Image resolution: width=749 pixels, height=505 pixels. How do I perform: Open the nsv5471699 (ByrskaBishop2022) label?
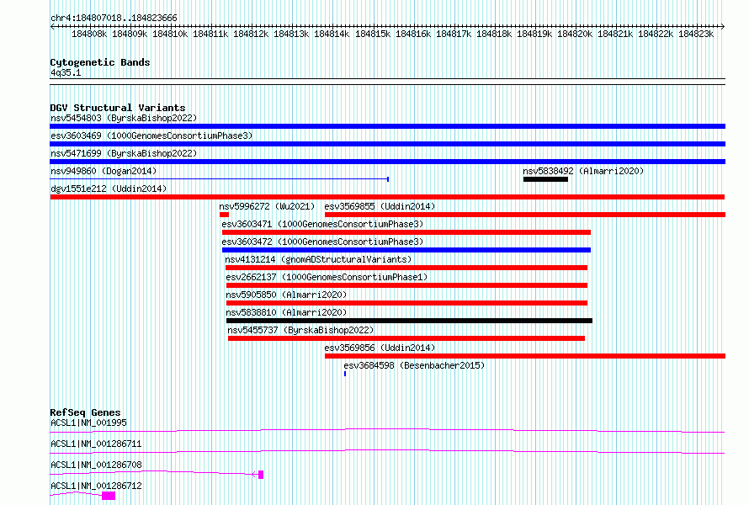point(124,153)
